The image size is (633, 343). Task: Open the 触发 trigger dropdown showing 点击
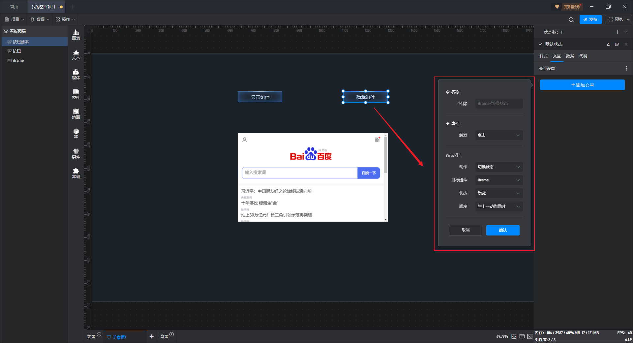click(x=498, y=135)
